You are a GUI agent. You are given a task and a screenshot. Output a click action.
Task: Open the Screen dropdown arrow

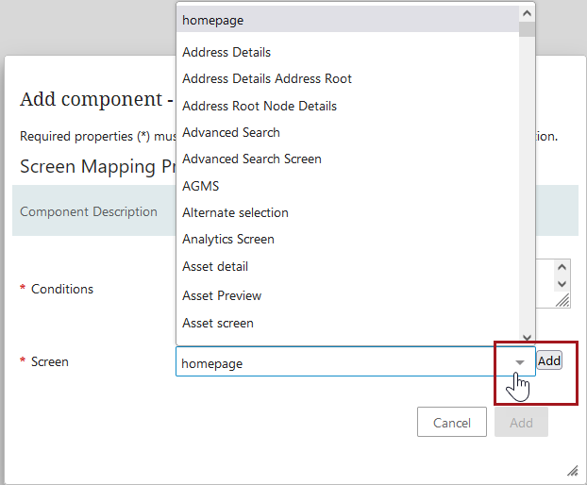[x=520, y=362]
